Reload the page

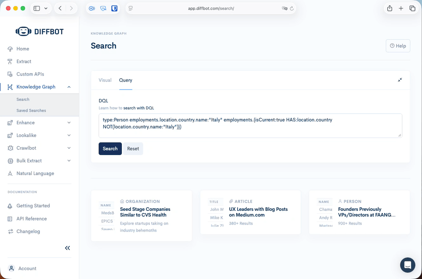click(292, 8)
